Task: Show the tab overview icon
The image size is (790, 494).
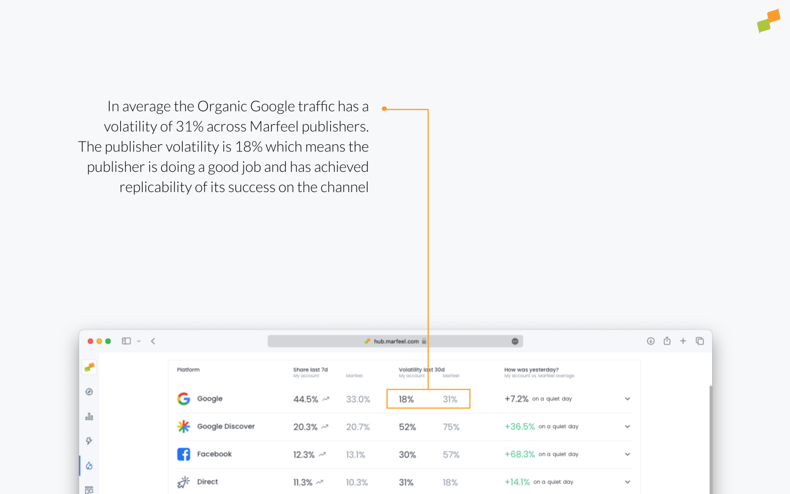Action: [699, 341]
